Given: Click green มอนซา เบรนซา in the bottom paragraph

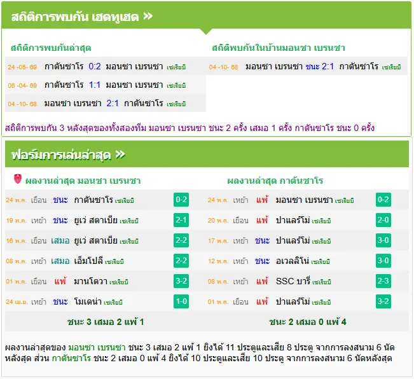Looking at the screenshot, I should pos(97,347).
